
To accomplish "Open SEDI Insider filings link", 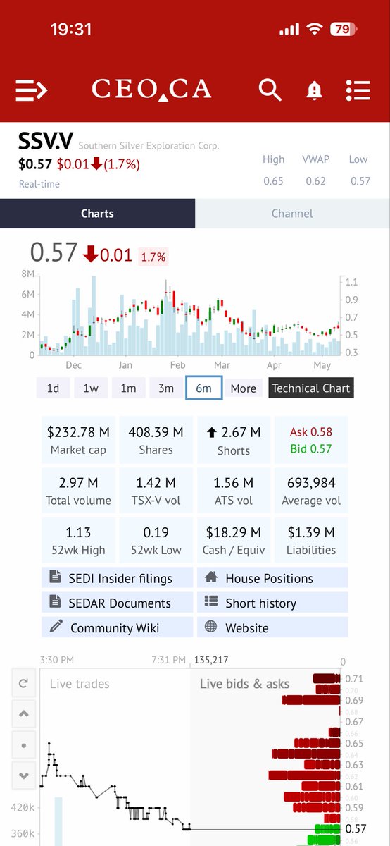I will [x=118, y=578].
